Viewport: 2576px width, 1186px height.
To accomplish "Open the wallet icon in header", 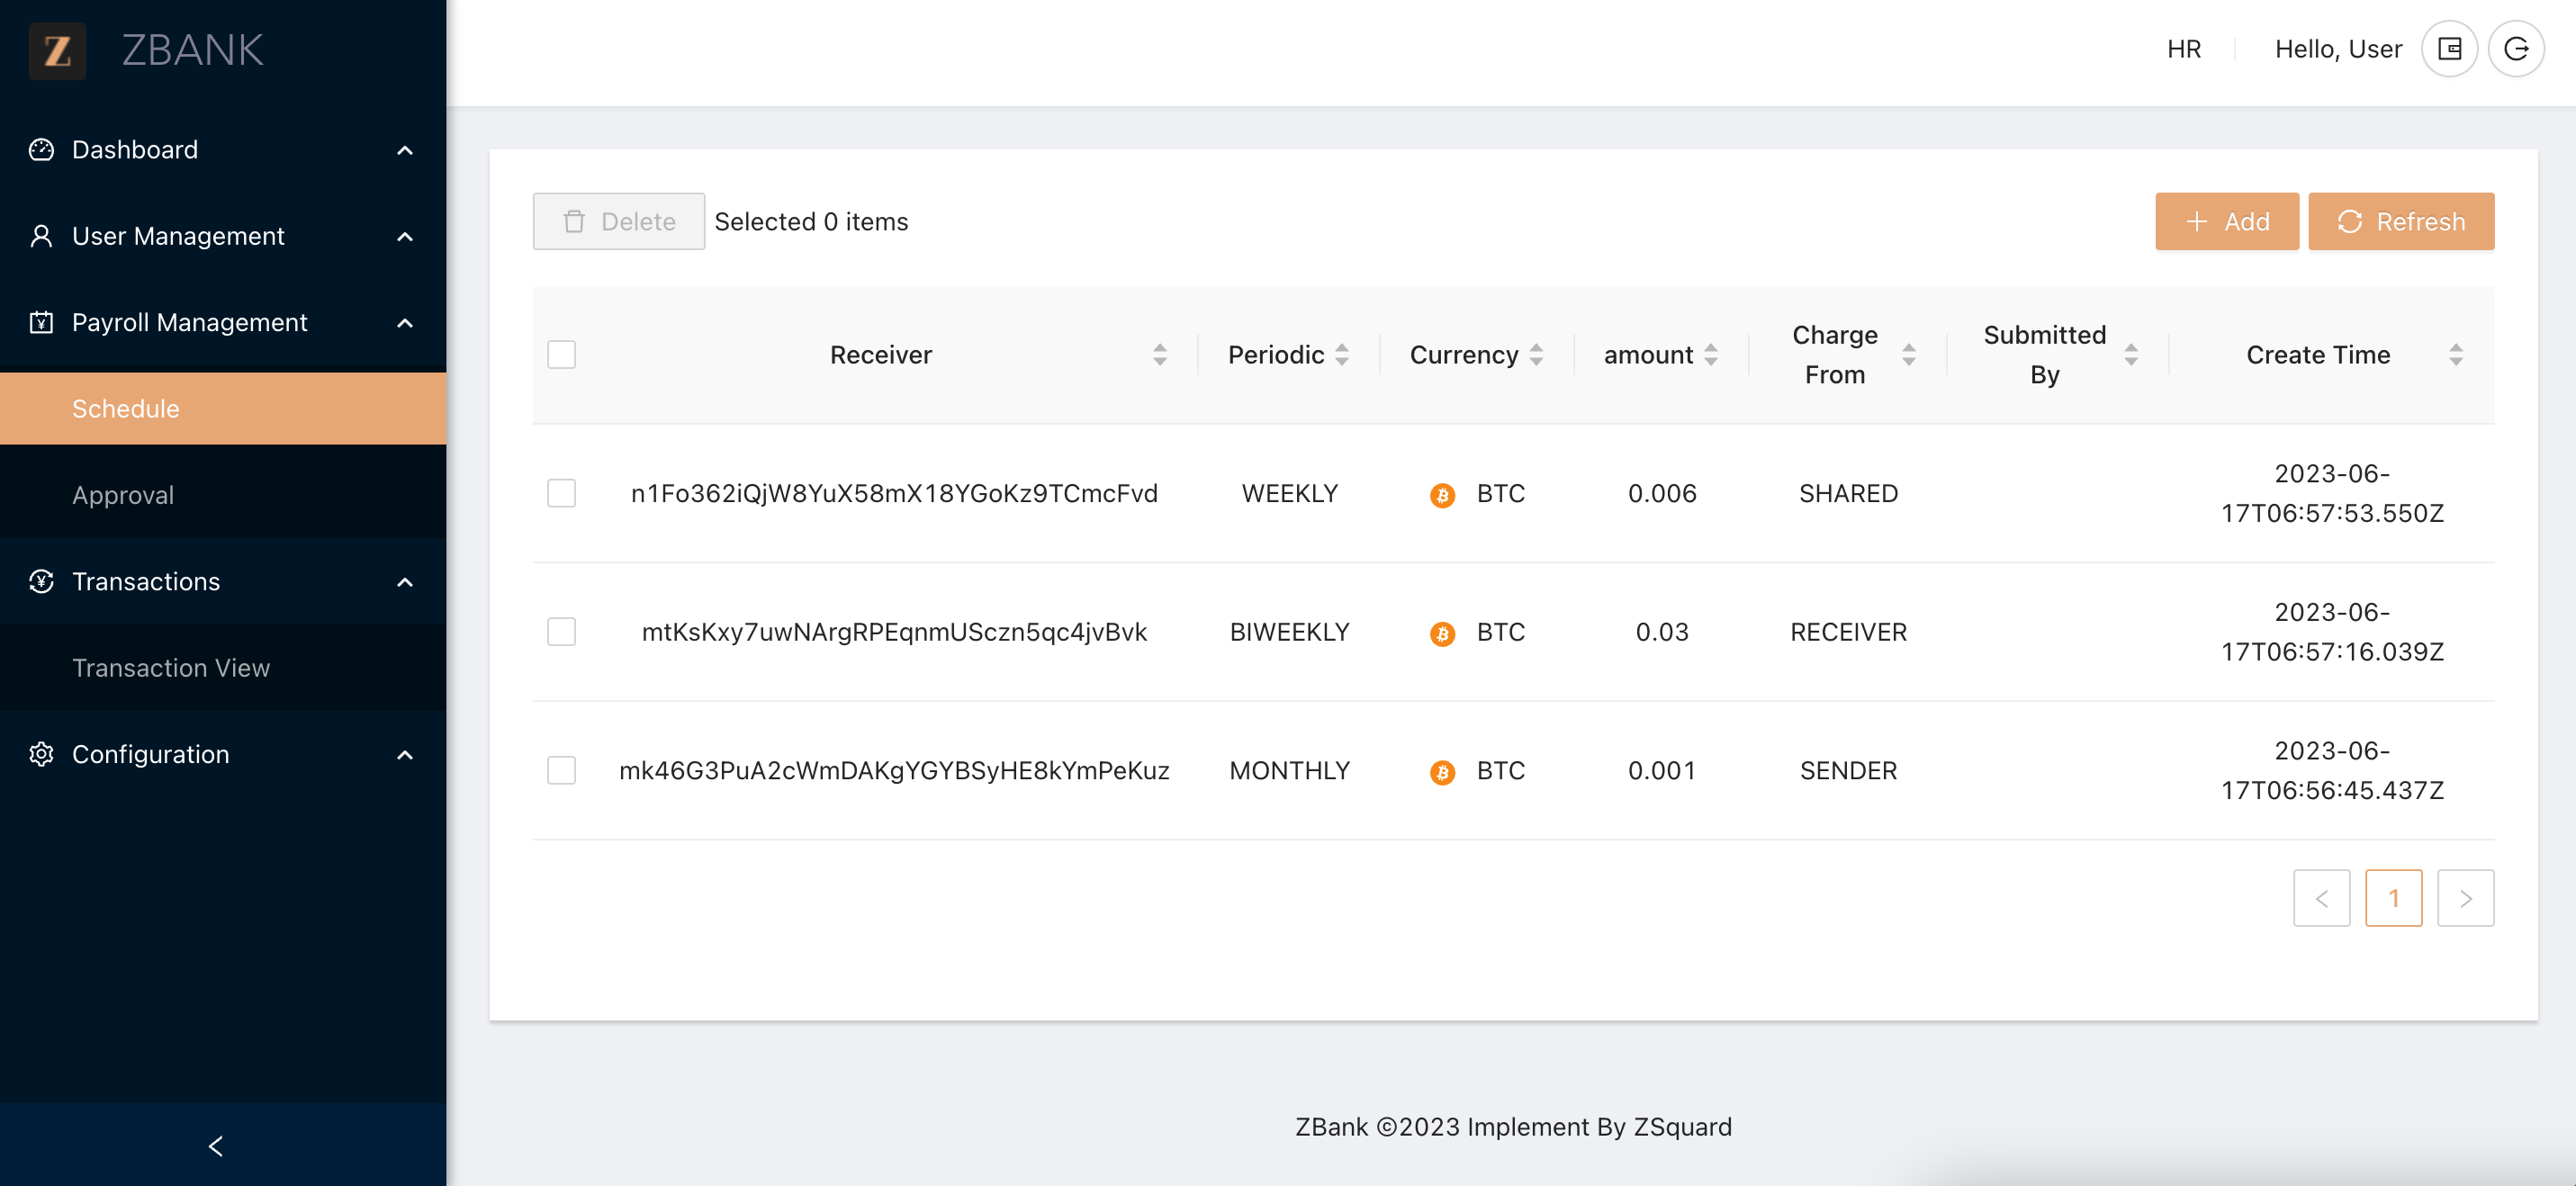I will [2449, 49].
